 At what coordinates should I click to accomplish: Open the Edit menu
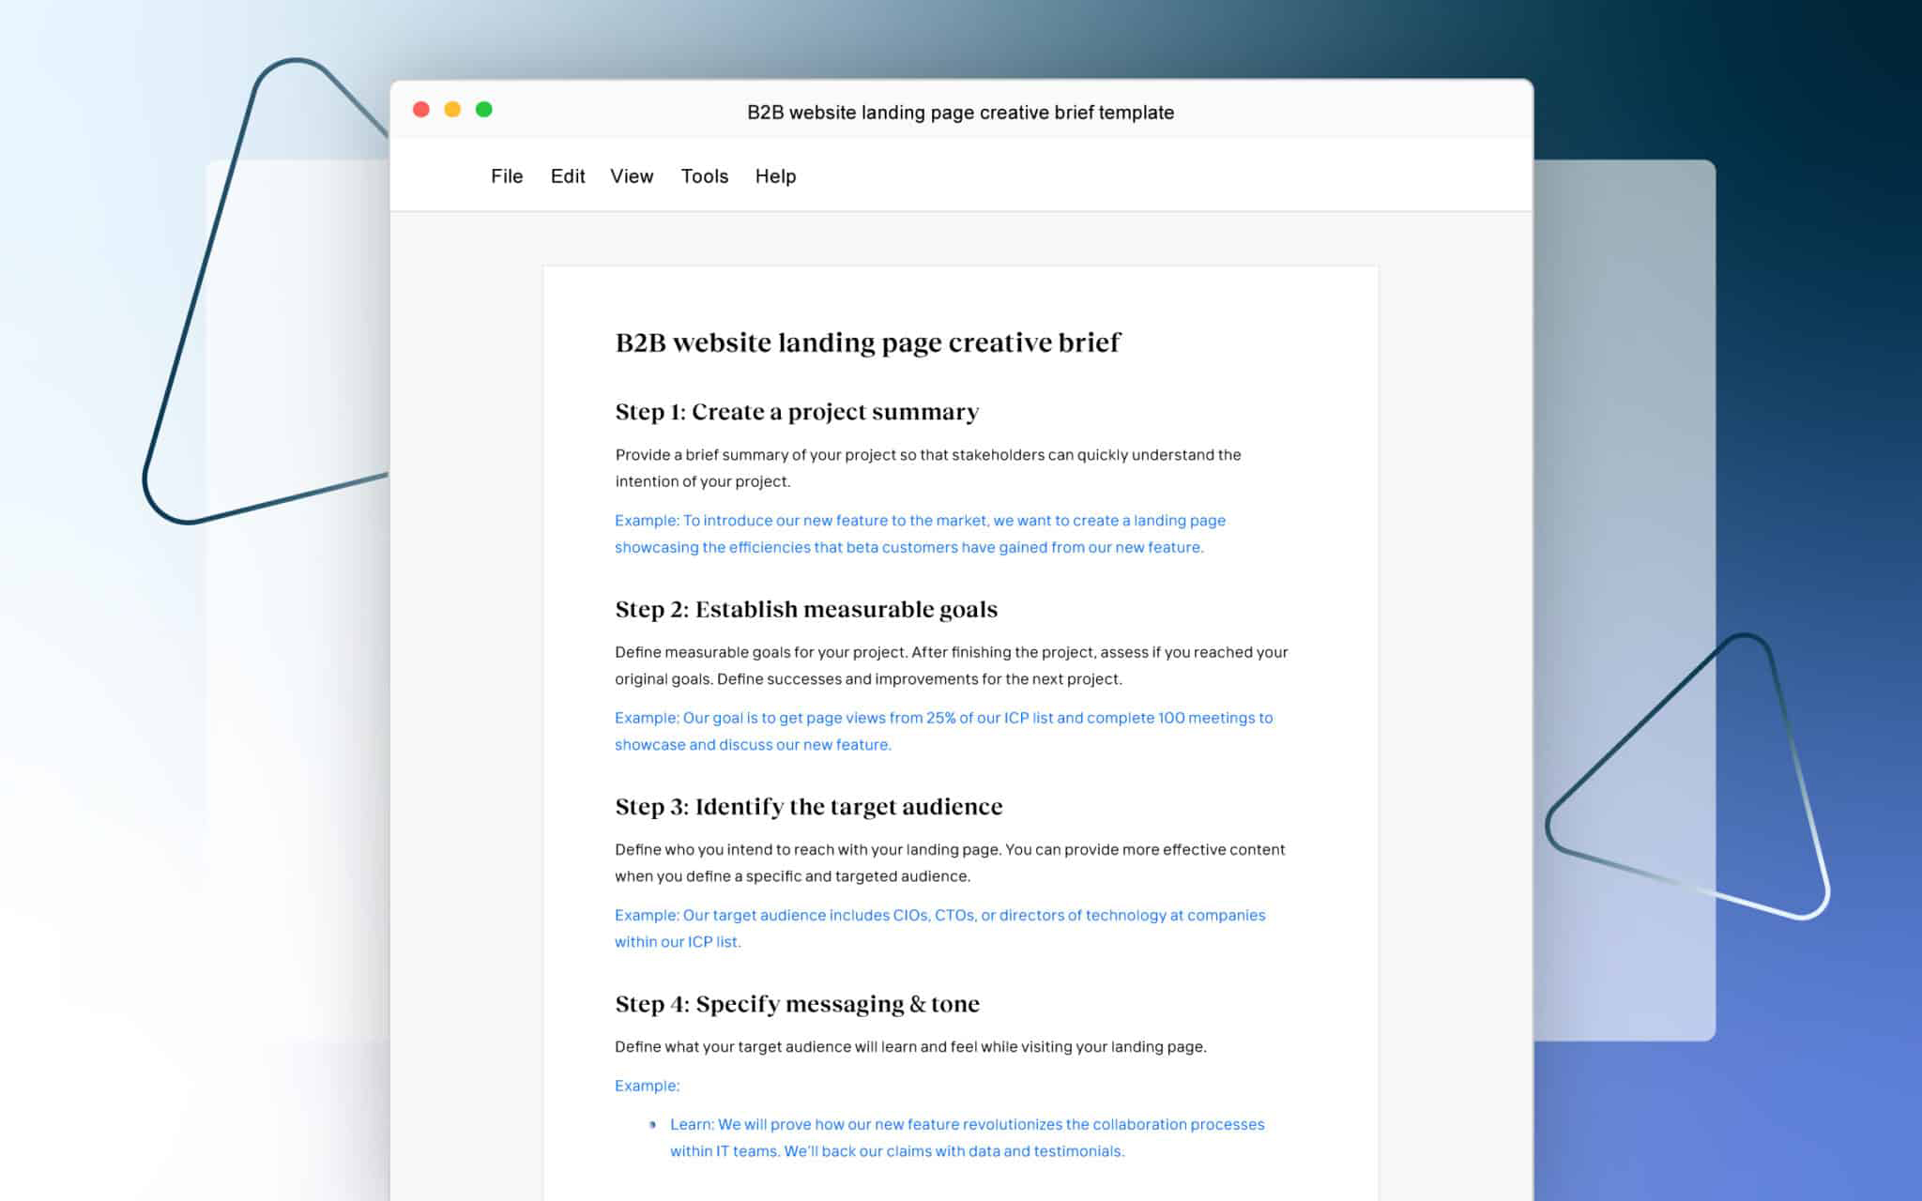point(567,175)
